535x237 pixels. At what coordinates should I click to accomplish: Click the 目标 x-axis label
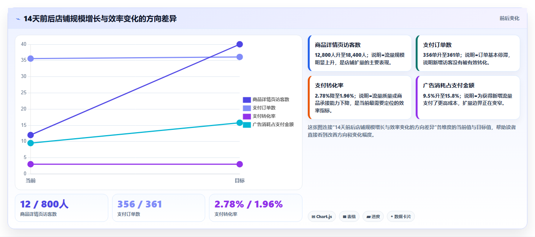click(x=240, y=181)
